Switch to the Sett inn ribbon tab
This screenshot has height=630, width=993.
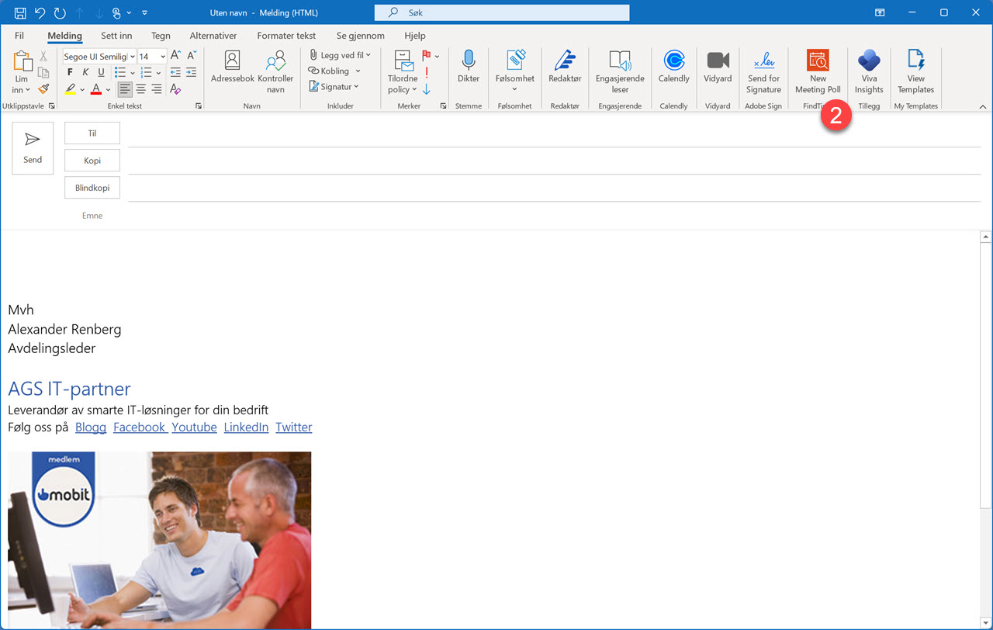click(116, 36)
